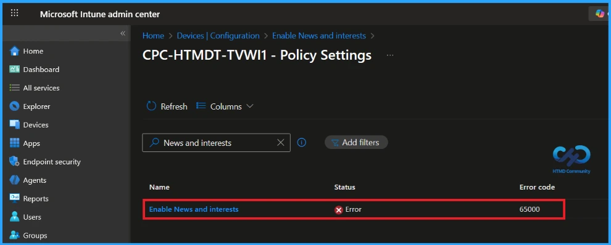The height and width of the screenshot is (245, 611).
Task: Click the 65000 error code value
Action: point(530,209)
